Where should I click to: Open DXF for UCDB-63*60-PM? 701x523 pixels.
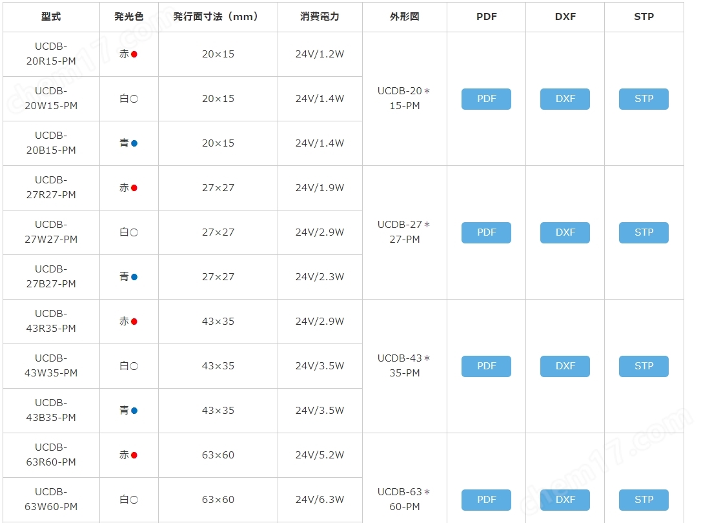565,500
